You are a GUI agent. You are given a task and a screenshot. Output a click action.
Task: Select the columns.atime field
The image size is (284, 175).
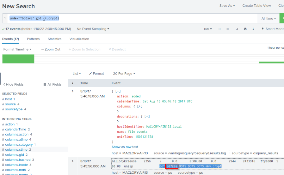tap(16, 140)
